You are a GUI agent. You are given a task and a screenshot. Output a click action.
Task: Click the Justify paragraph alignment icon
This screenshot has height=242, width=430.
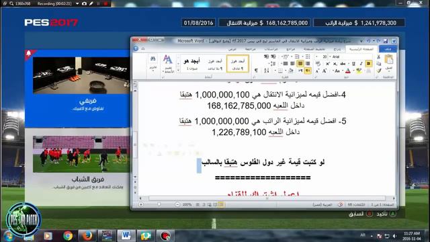pos(285,64)
